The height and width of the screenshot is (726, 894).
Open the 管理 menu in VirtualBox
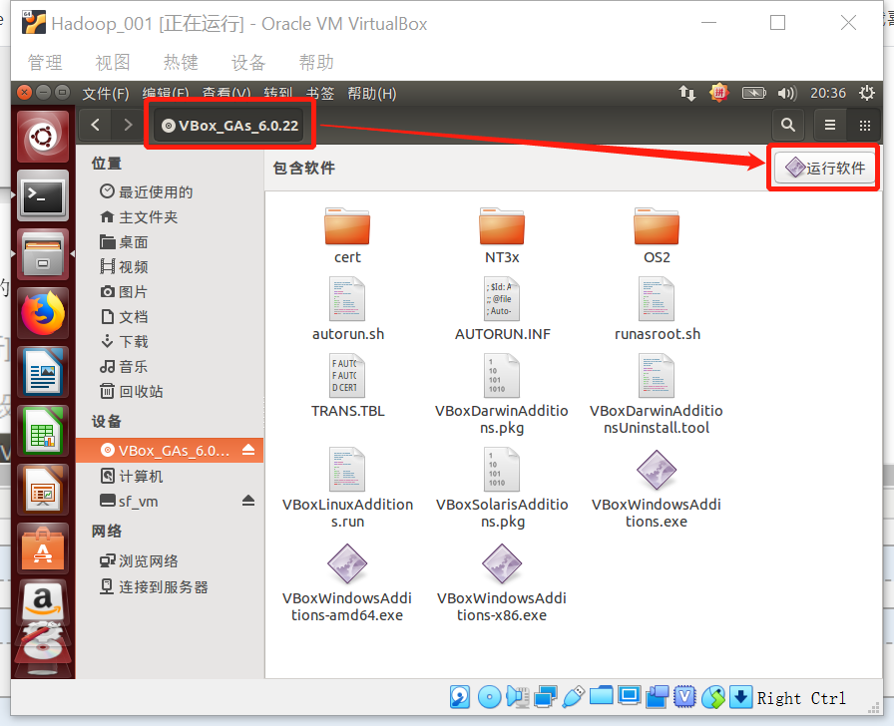point(45,62)
